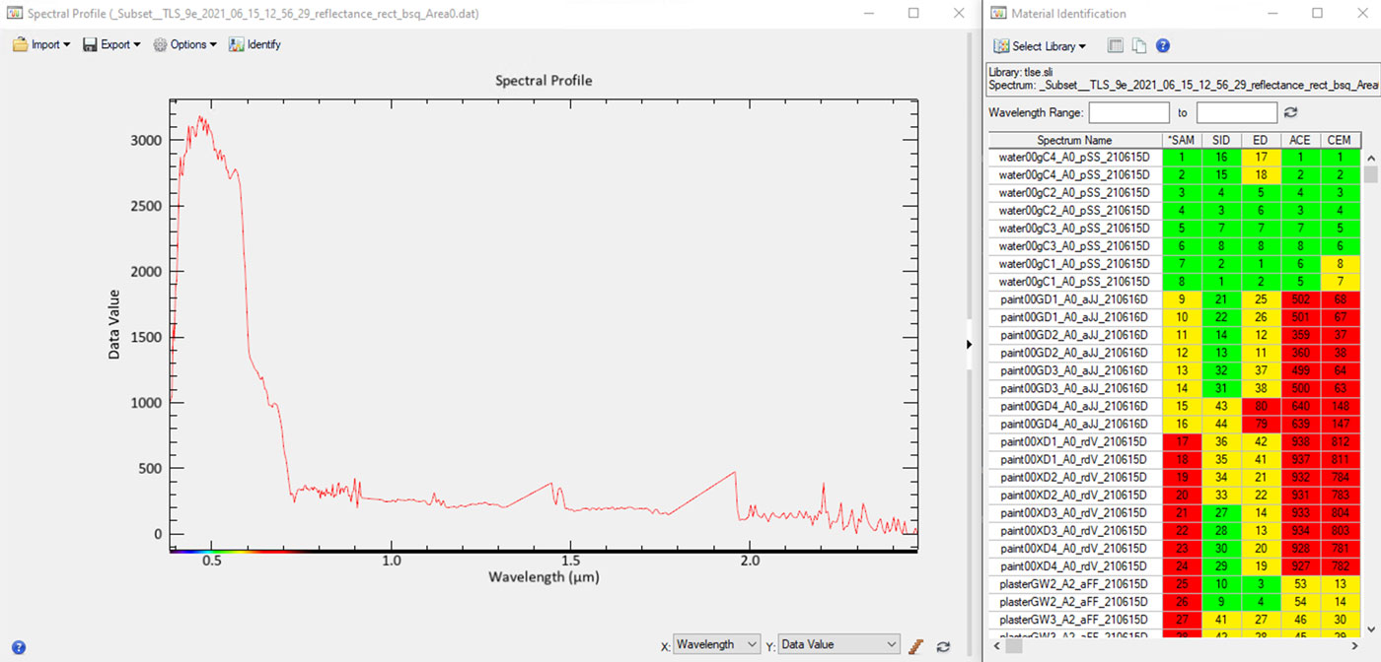
Task: Open Material Identification help icon
Action: 1163,46
